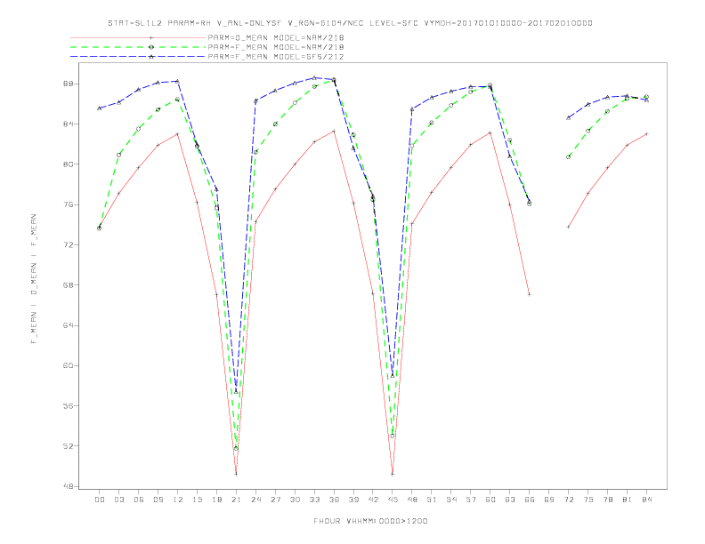Click the x-axis tick label 78
The height and width of the screenshot is (544, 705).
pos(607,500)
